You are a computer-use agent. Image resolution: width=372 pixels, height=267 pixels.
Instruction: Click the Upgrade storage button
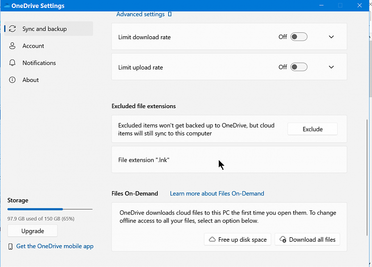pos(33,231)
